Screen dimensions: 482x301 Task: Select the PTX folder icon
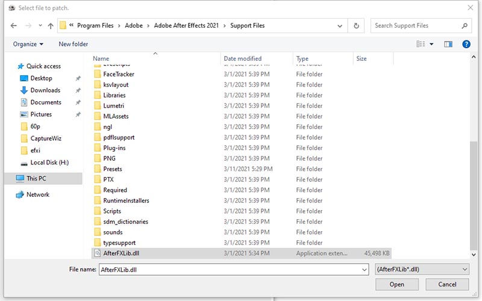(97, 179)
